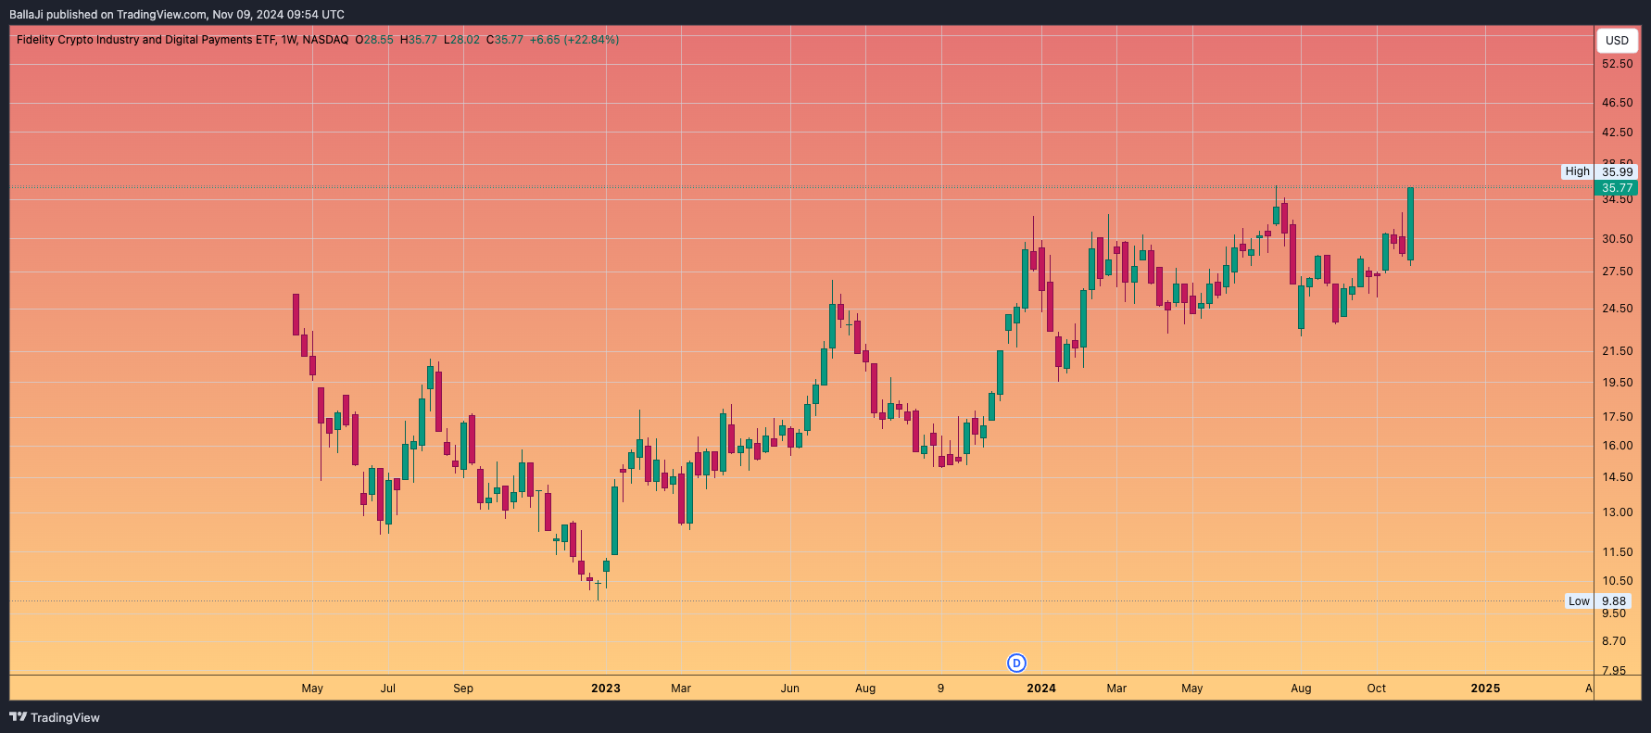Click the 13.00 price scale value

click(1618, 512)
